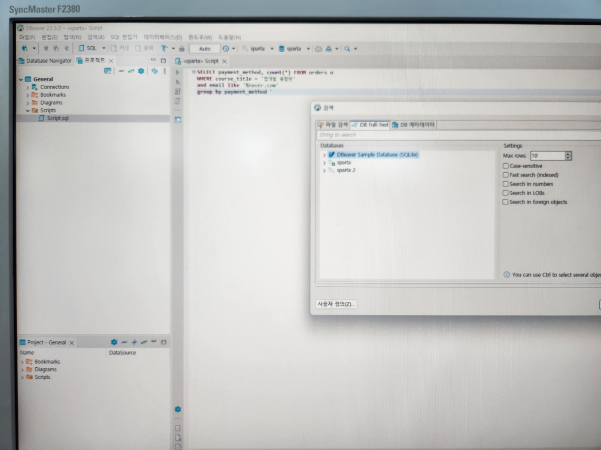Expand the sparta 2 database node

pos(324,171)
